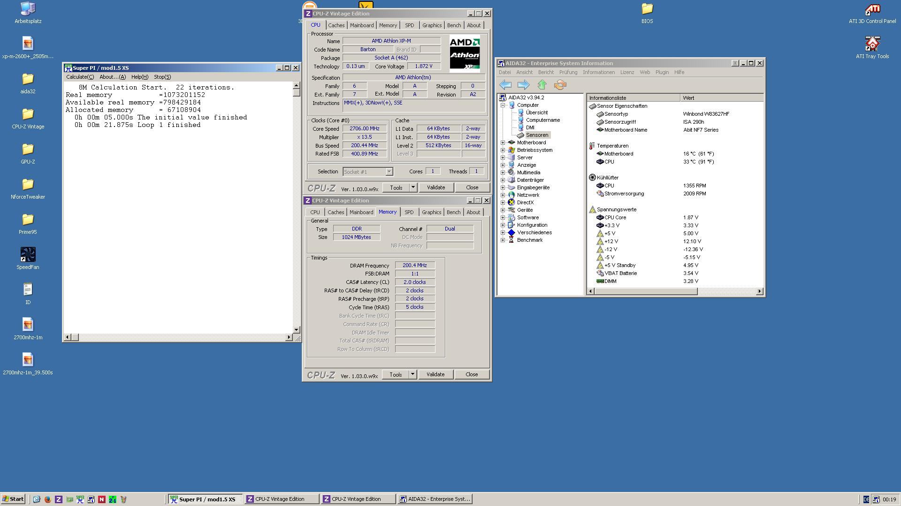This screenshot has height=506, width=901.
Task: Switch to Mainboard tab in upper CPU-Z
Action: 362,25
